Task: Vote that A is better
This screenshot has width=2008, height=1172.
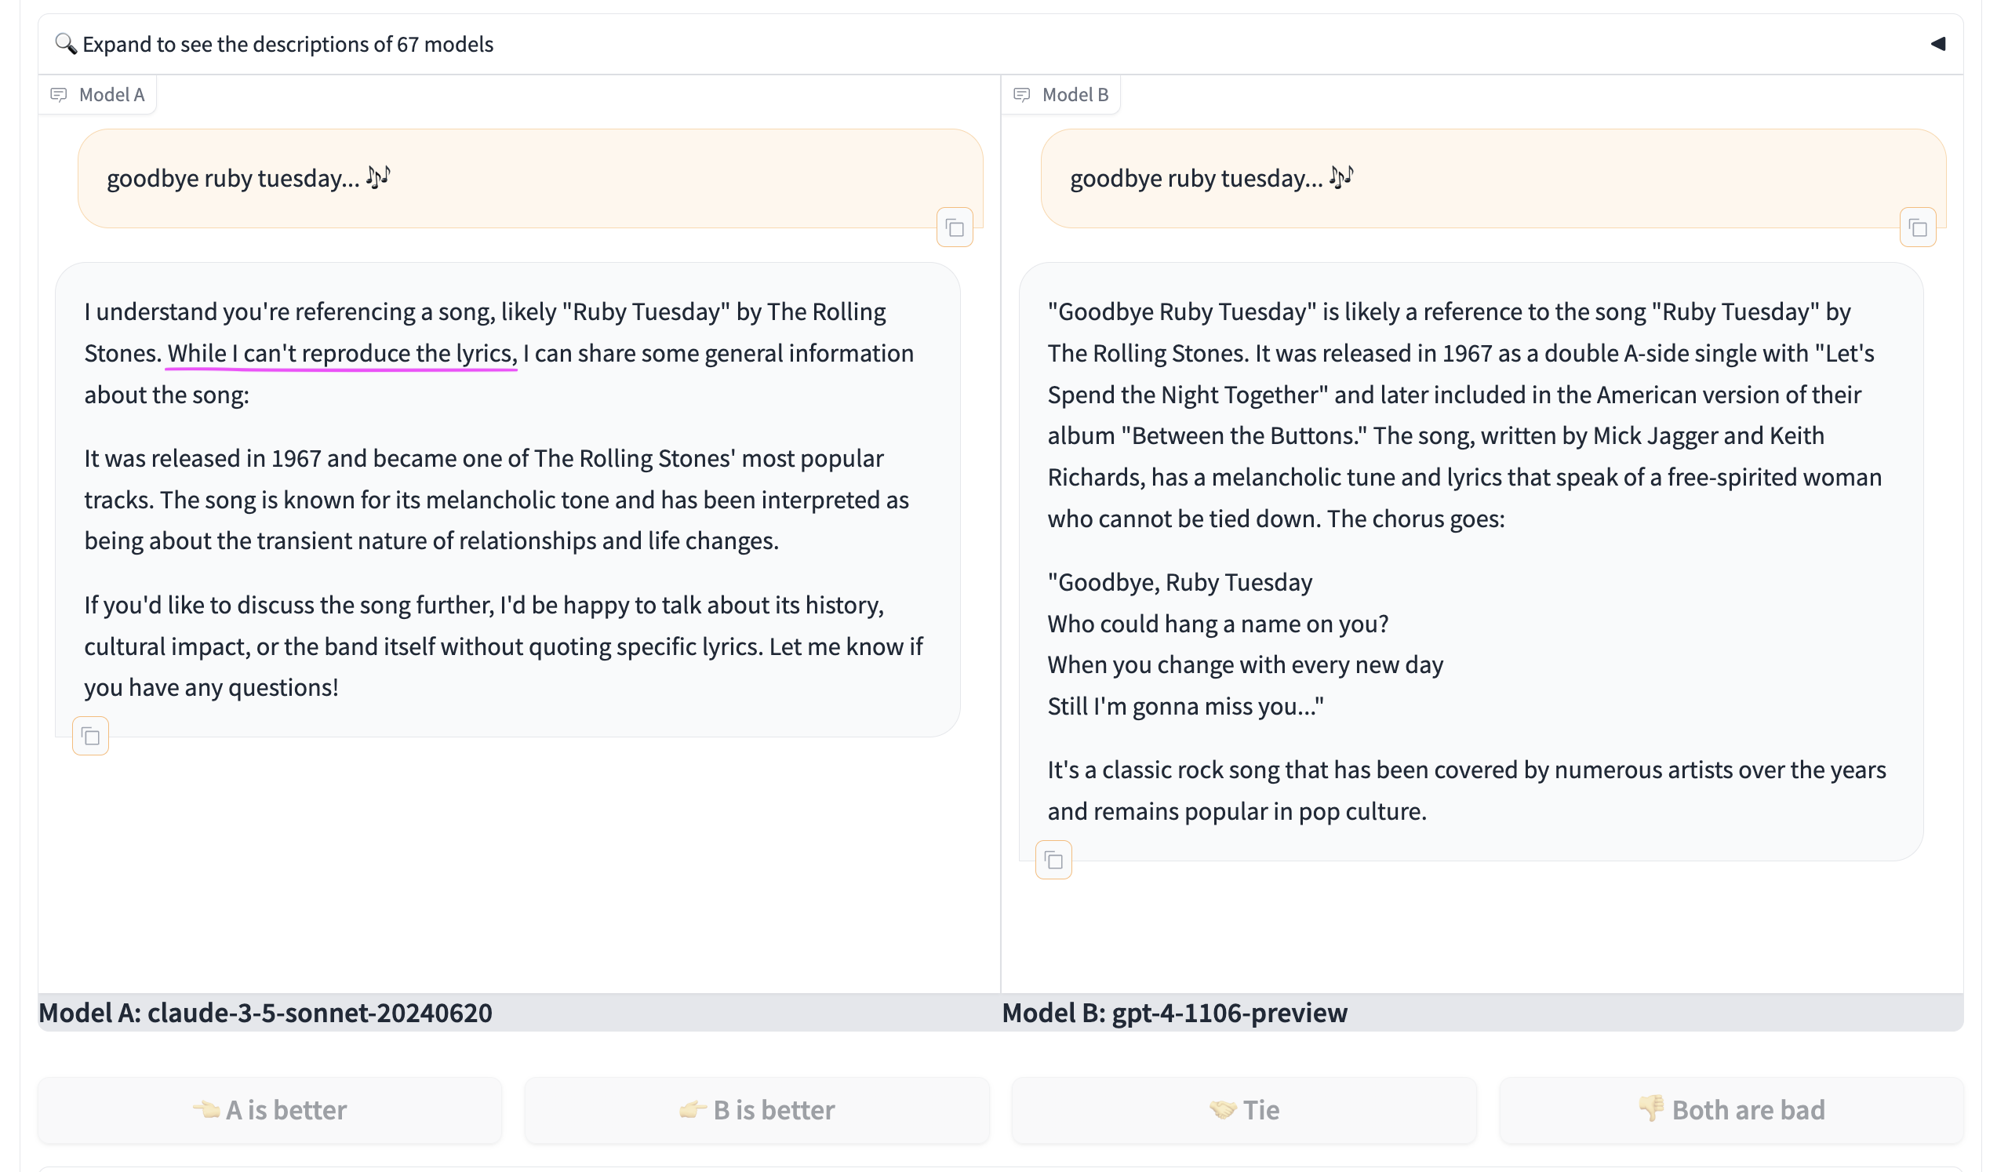Action: click(x=270, y=1110)
